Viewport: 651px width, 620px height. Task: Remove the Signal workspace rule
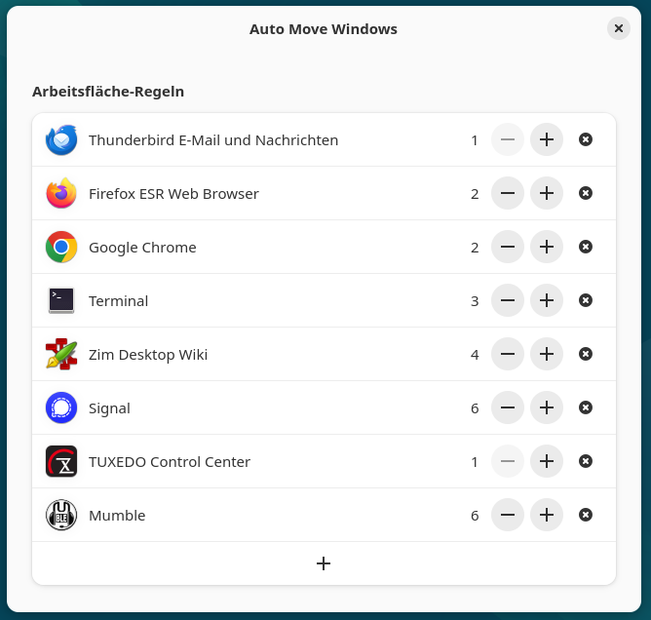click(586, 407)
